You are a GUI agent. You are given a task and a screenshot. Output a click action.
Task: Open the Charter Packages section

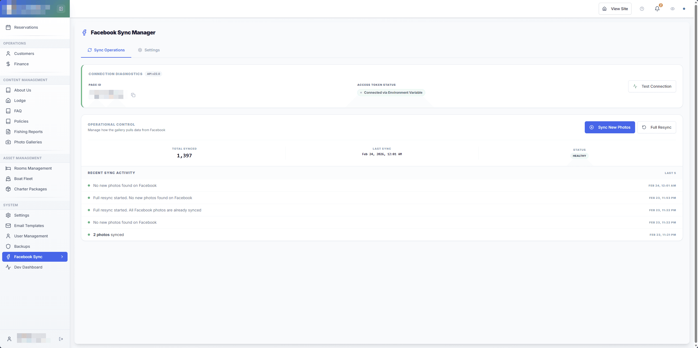coord(31,189)
